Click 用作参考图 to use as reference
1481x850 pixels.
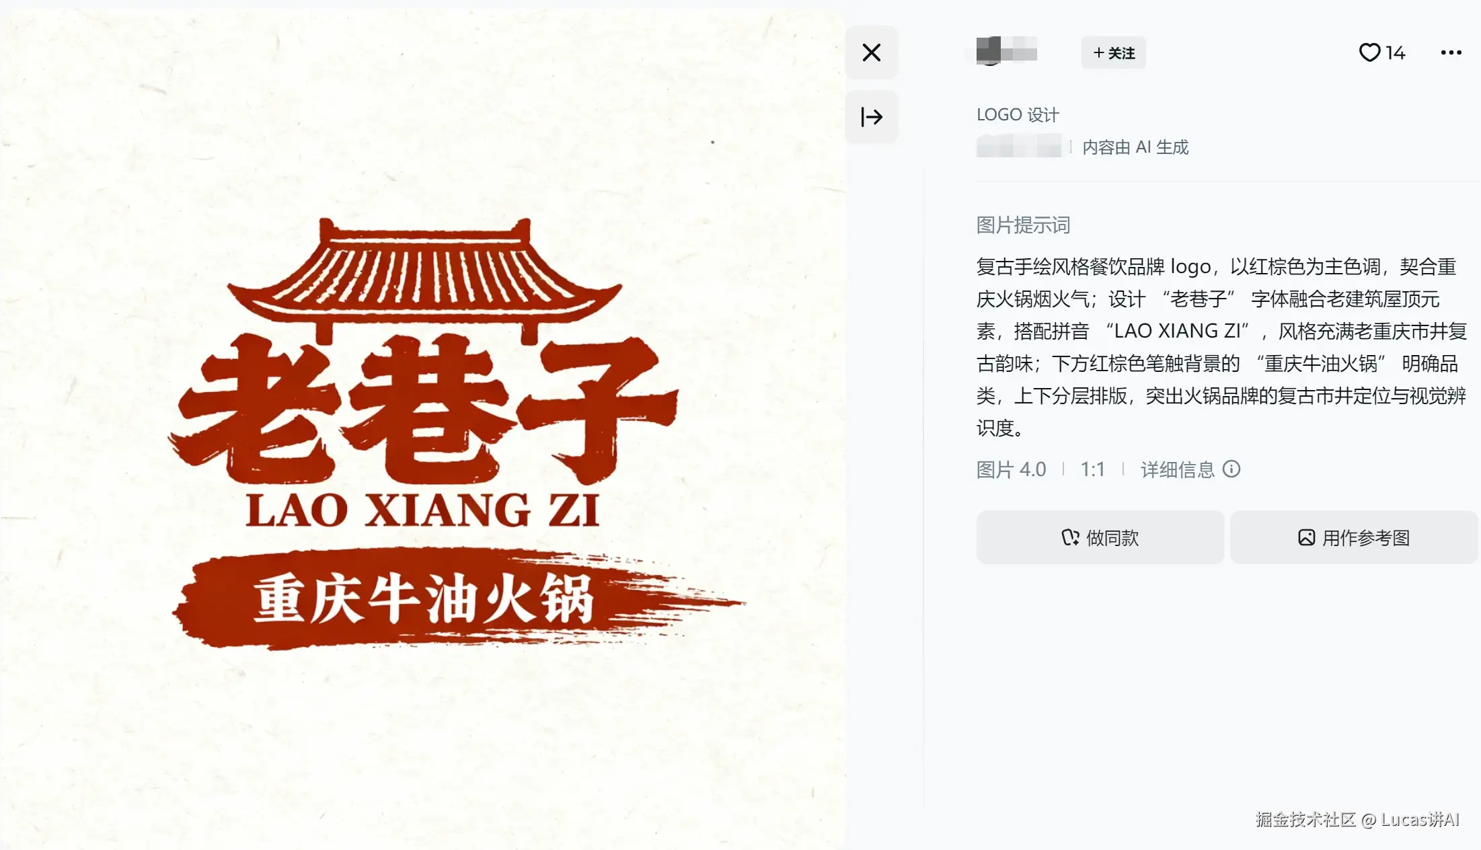click(x=1354, y=537)
